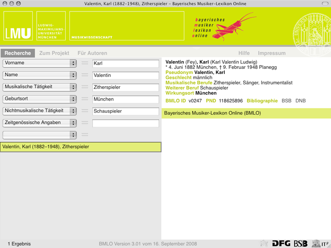Click the empty Zeitgenössische Angaben text field
331x248 pixels.
pos(126,123)
